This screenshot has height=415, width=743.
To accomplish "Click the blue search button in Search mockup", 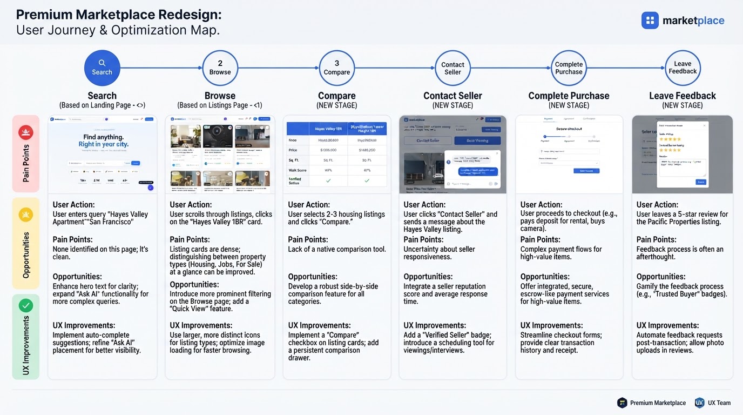I will pos(136,163).
